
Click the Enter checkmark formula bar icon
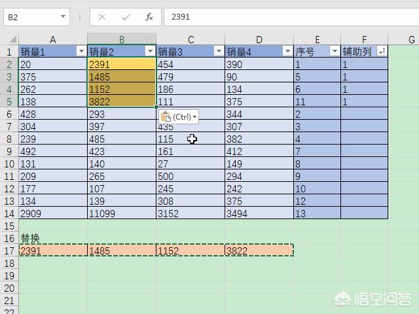point(125,18)
